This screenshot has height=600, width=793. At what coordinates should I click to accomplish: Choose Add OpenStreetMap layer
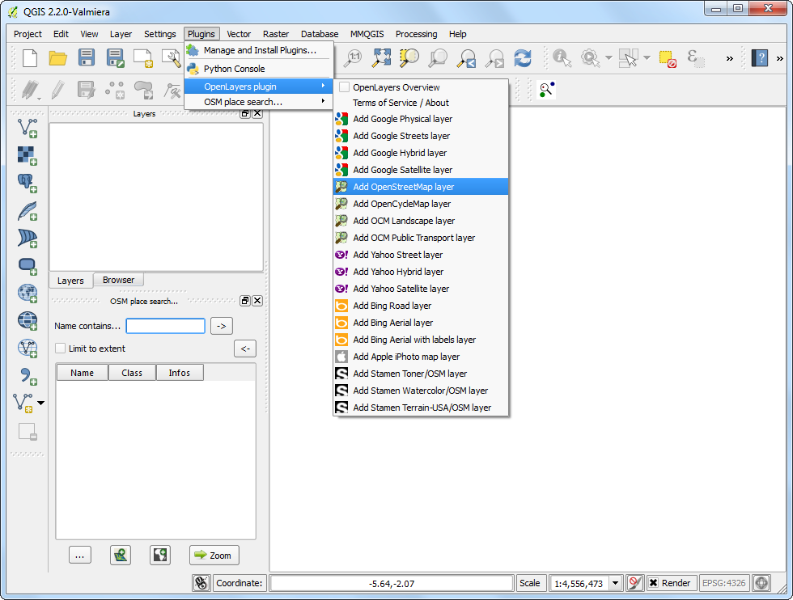[421, 187]
